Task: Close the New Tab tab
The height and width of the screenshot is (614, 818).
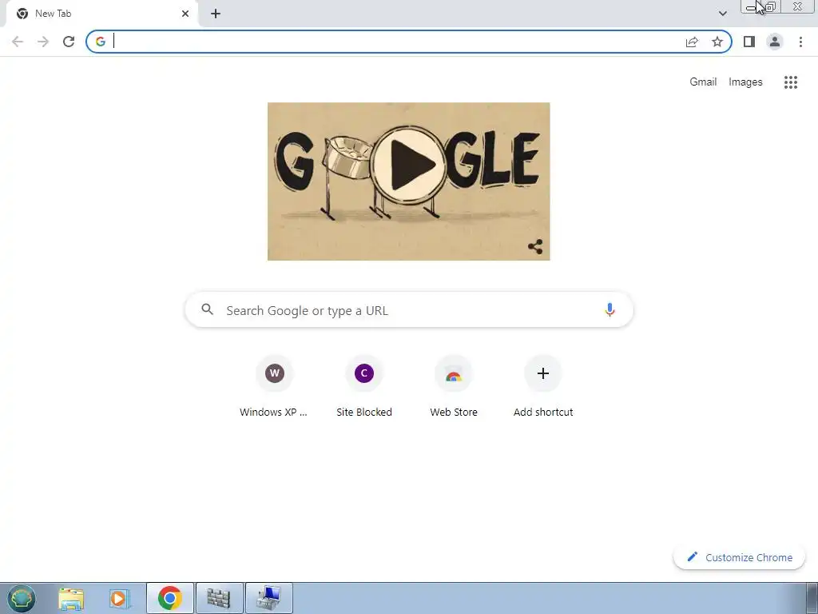Action: point(185,14)
